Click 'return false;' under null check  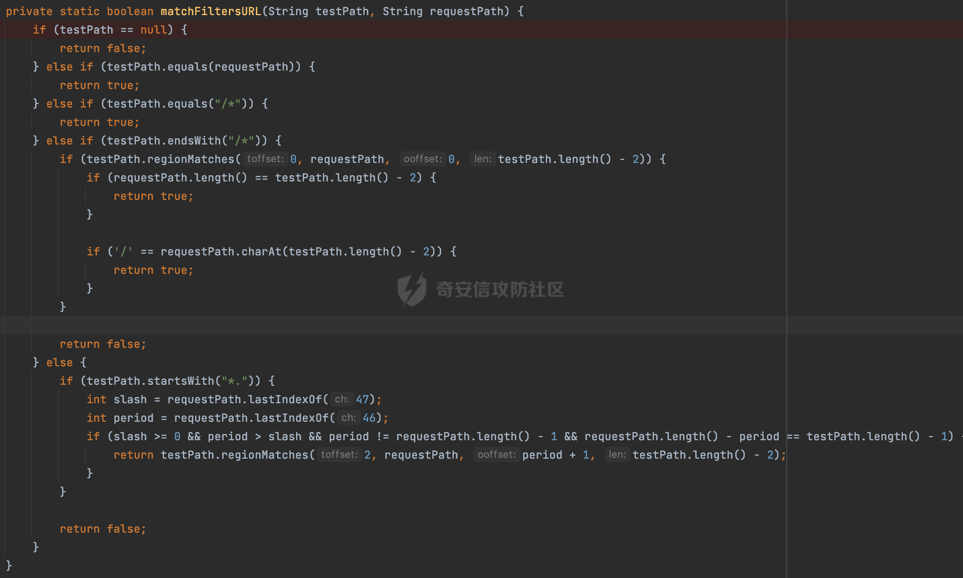[x=103, y=48]
